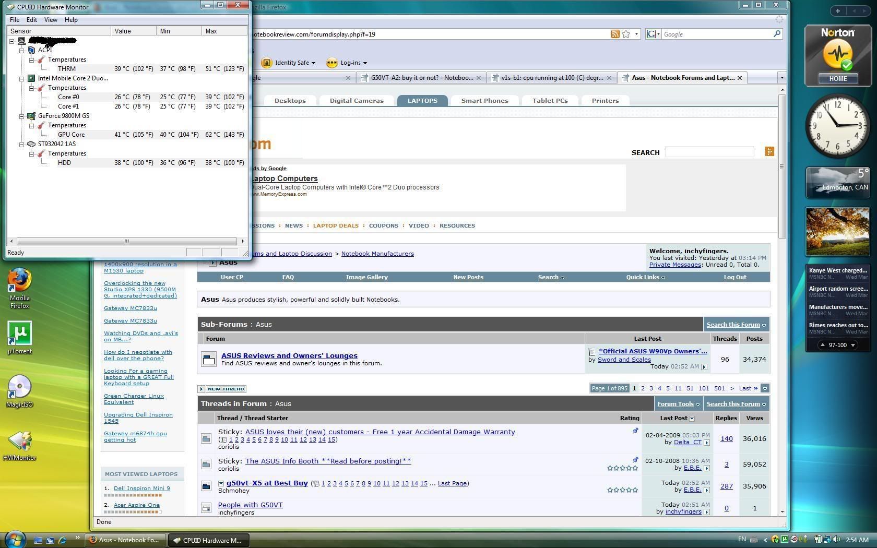Click the ST9320421AS hard drive icon

[31, 144]
